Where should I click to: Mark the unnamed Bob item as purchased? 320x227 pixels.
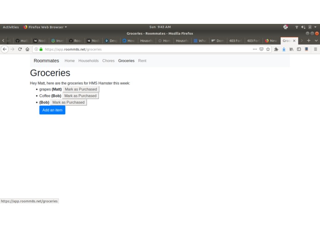[x=68, y=102]
